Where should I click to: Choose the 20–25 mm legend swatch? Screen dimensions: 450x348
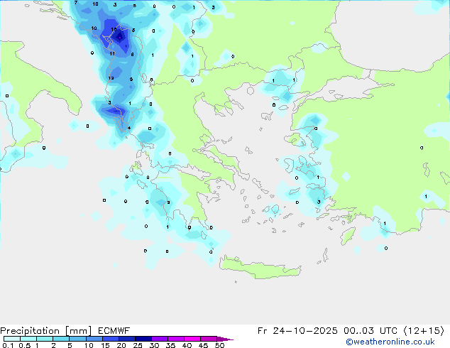[x=126, y=339]
